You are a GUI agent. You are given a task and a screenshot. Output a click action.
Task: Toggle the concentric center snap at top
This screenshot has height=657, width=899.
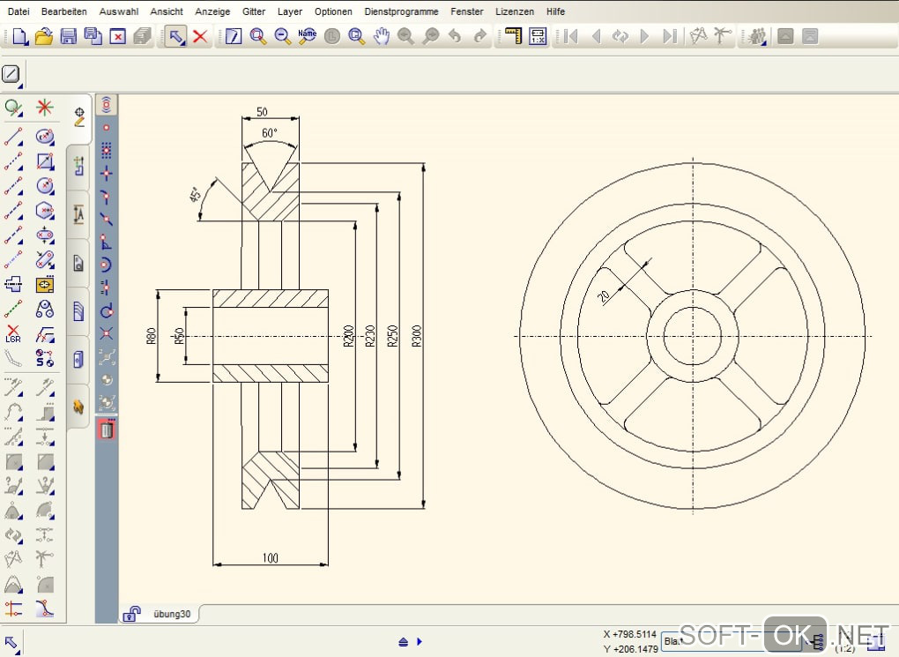click(107, 105)
